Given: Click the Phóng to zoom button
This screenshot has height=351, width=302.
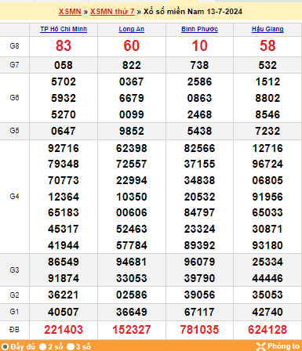Looking at the screenshot, I should tap(278, 346).
